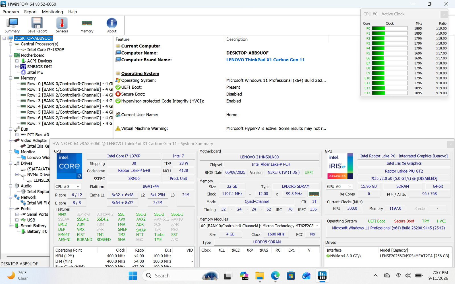
Task: Click the Intel Iris Xe graphics logo
Action: [x=340, y=166]
